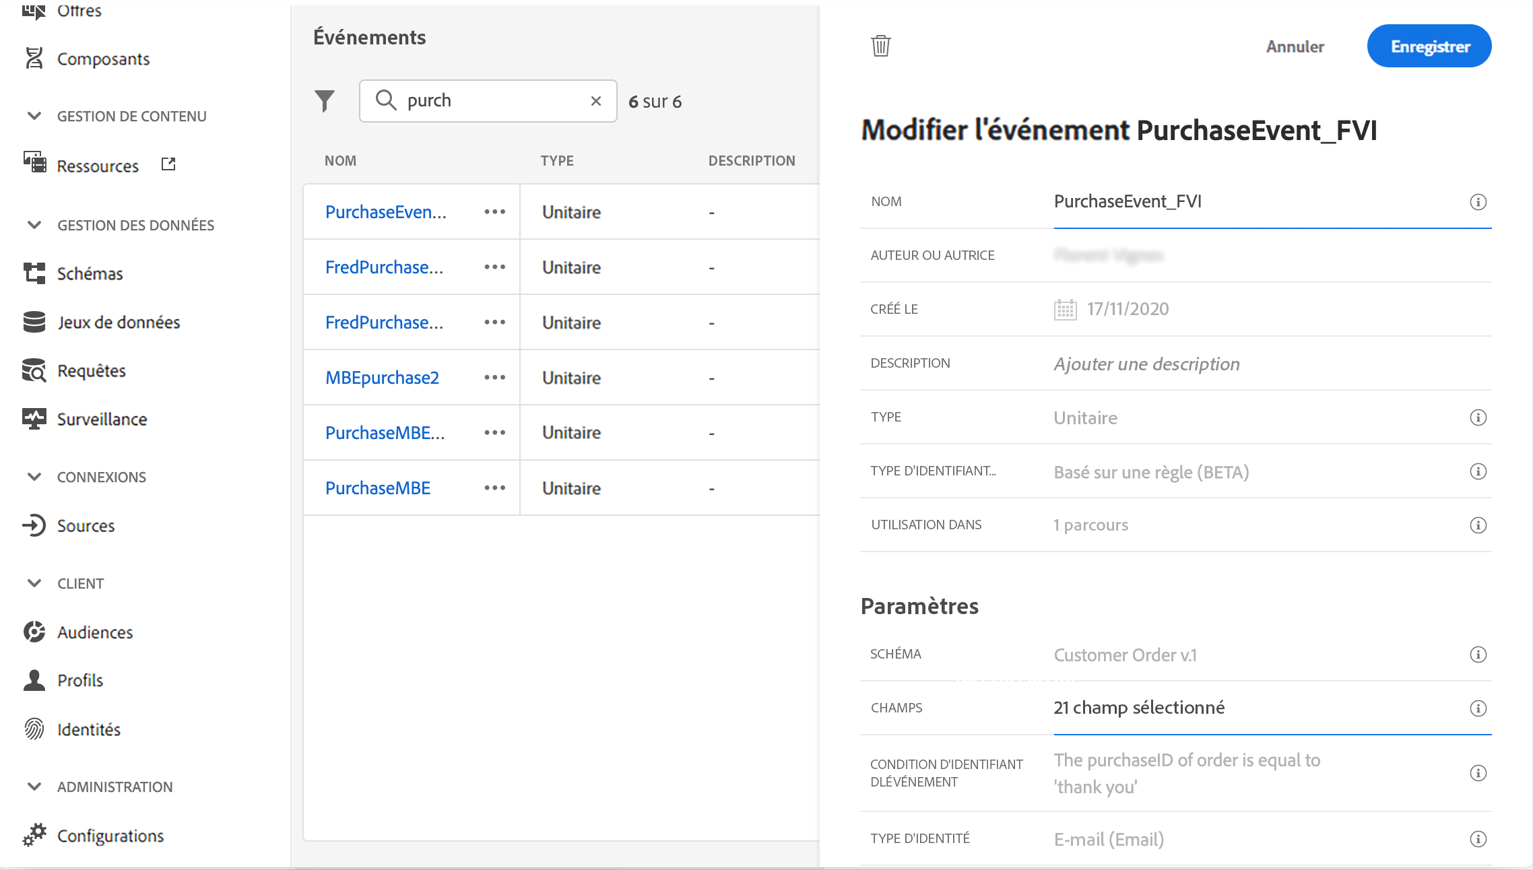Viewport: 1533px width, 870px height.
Task: Open Schémas in the sidebar
Action: (x=90, y=273)
